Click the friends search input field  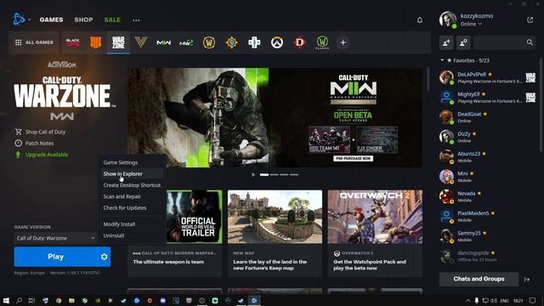pos(499,42)
